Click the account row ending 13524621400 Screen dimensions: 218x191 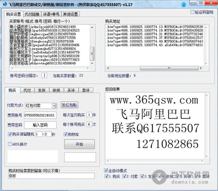(x=43, y=27)
